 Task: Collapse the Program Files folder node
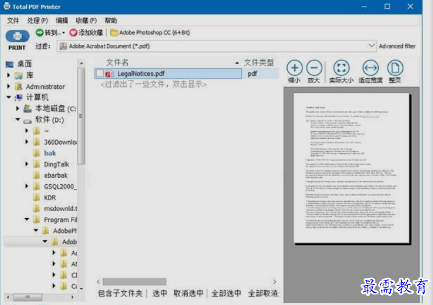click(27, 219)
